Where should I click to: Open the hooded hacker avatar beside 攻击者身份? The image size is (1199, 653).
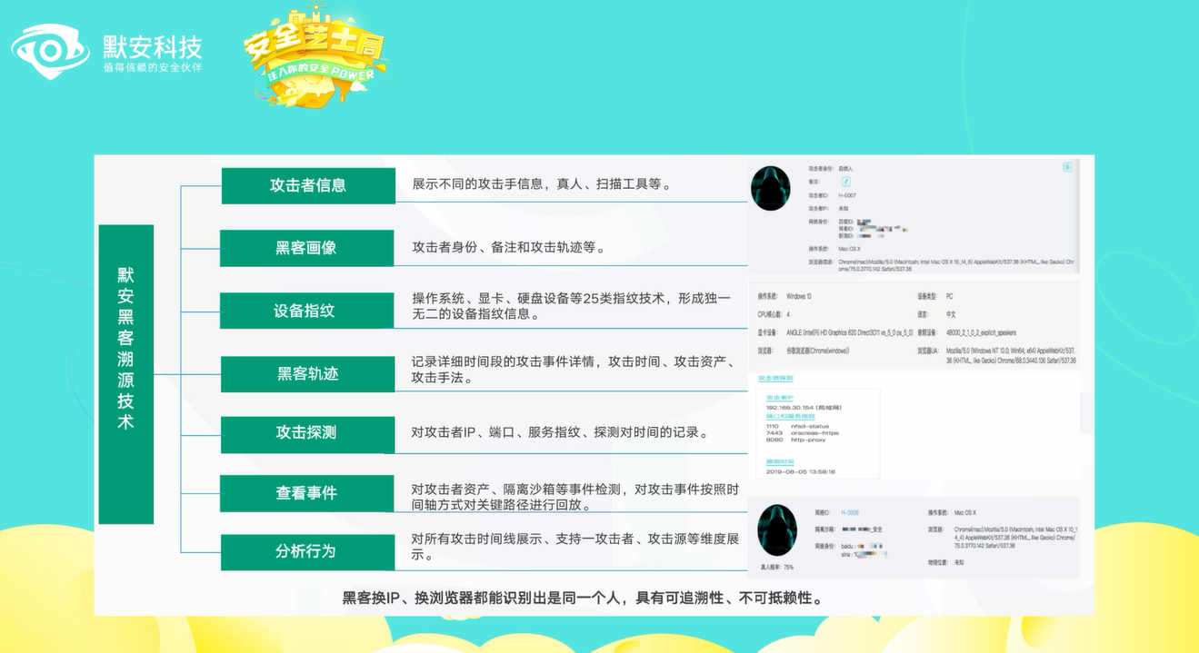770,187
